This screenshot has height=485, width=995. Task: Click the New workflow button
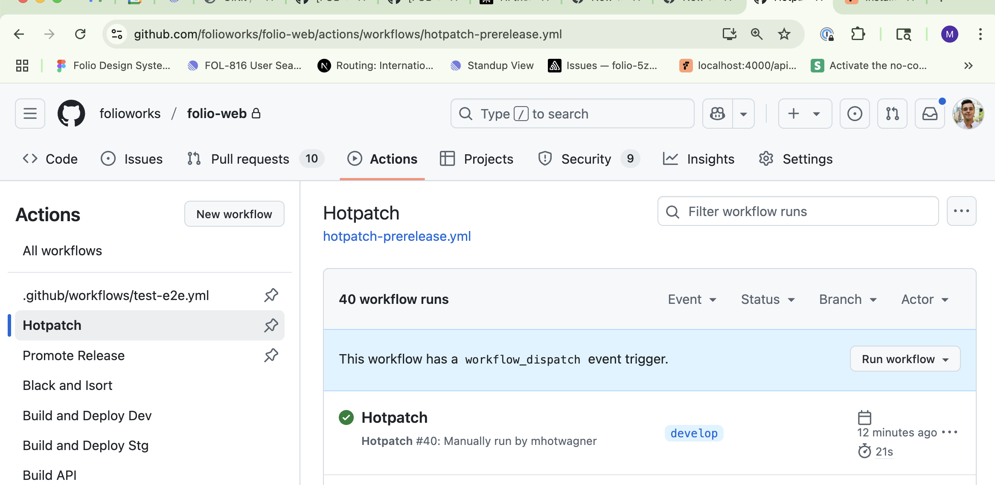234,214
